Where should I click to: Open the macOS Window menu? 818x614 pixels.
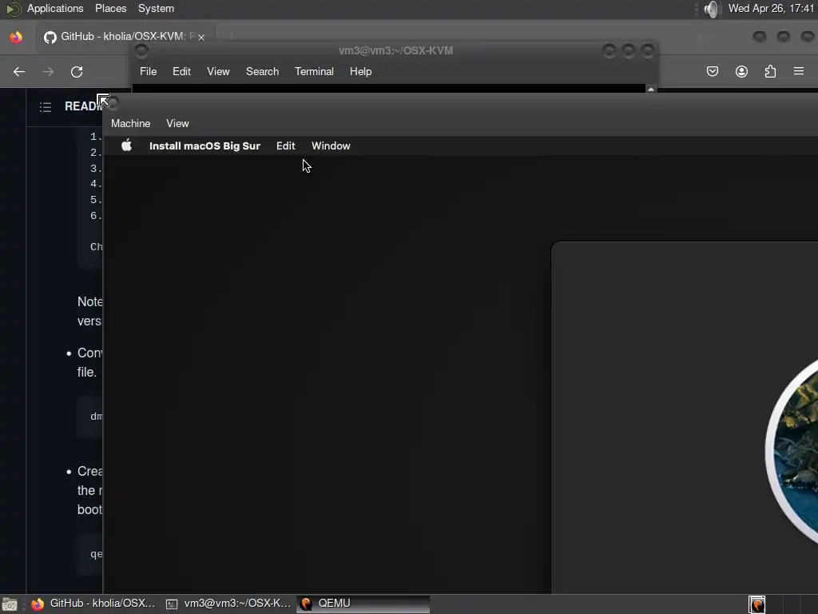pyautogui.click(x=331, y=146)
